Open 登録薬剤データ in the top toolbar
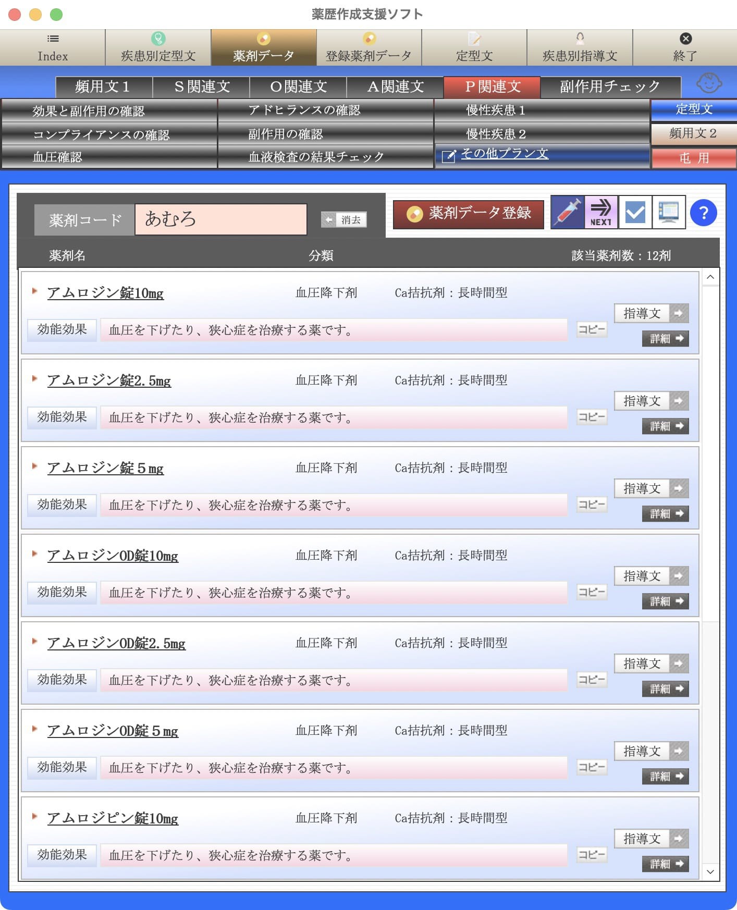The height and width of the screenshot is (910, 737). (x=369, y=47)
